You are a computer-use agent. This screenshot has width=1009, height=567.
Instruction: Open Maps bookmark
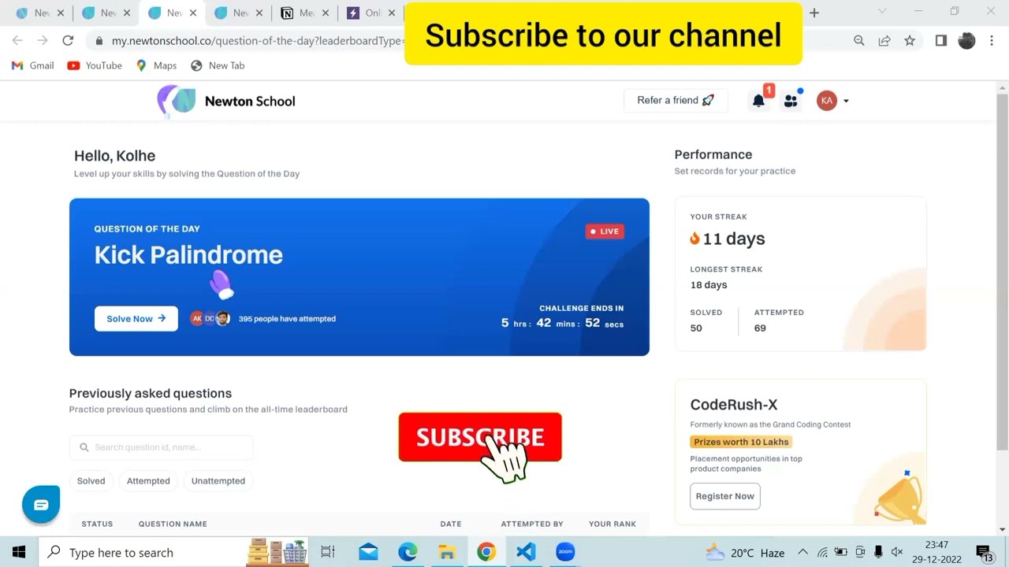click(x=156, y=65)
